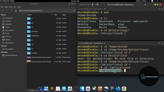Sort files by Size column header
The image size is (164, 92).
[56, 15]
